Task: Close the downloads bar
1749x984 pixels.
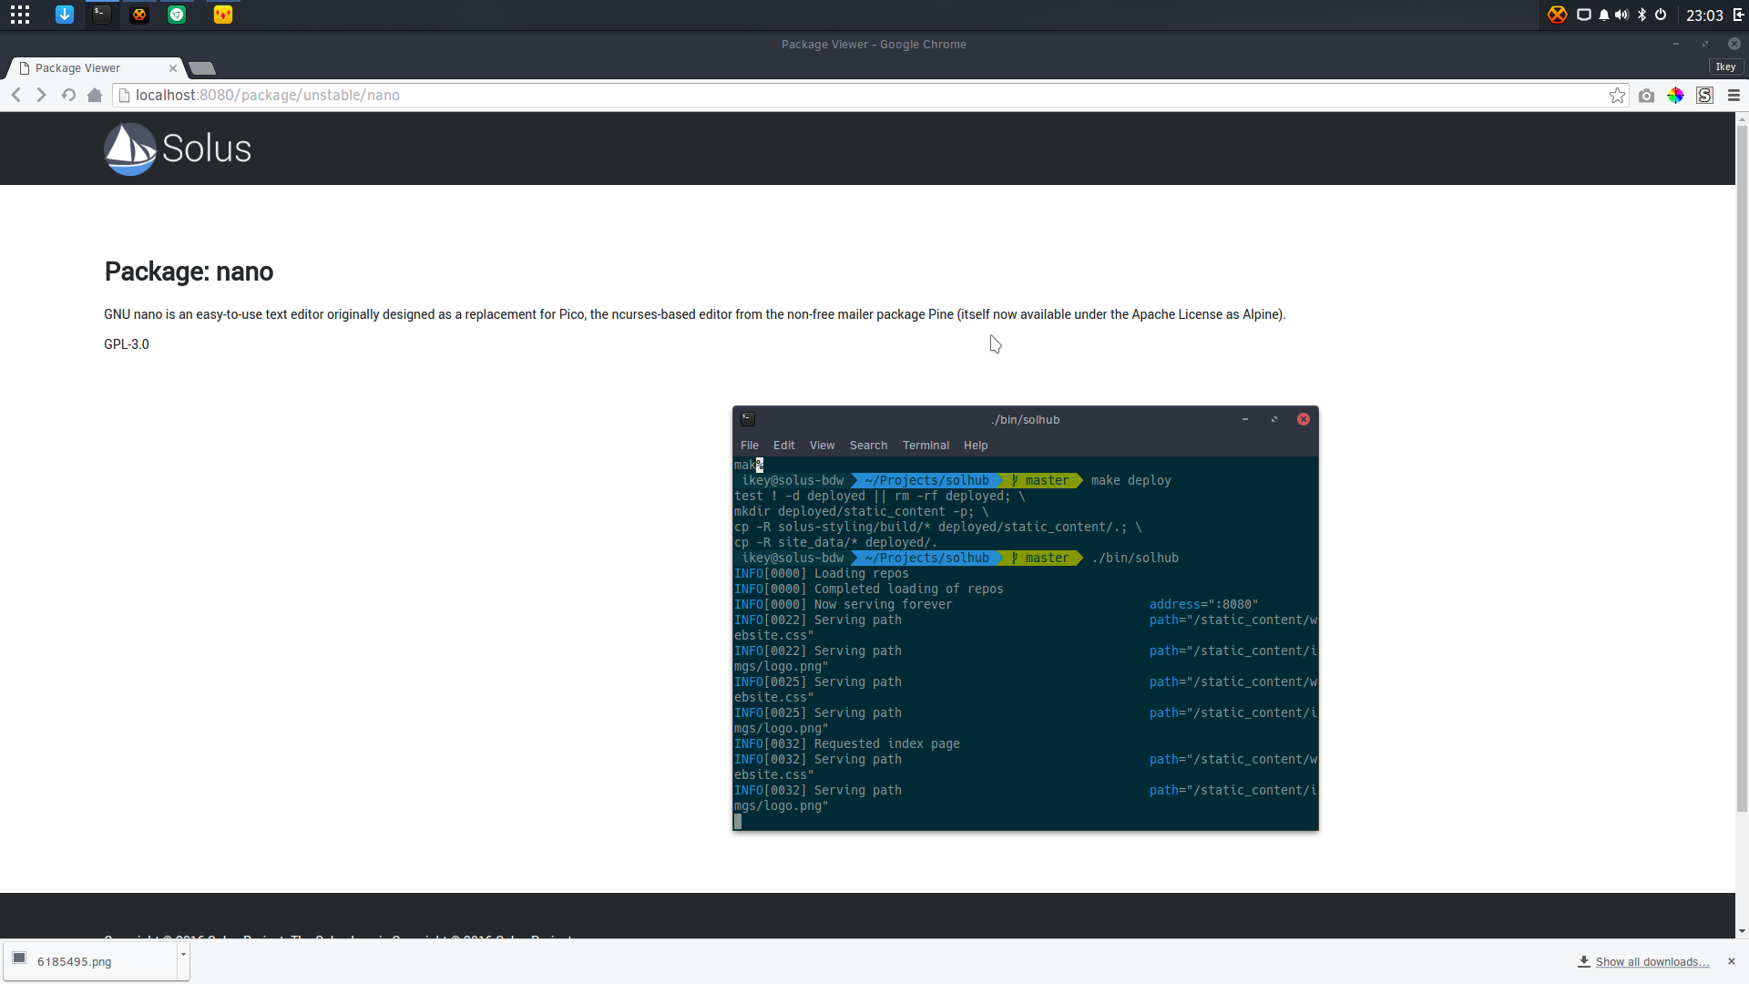Action: (x=1732, y=961)
